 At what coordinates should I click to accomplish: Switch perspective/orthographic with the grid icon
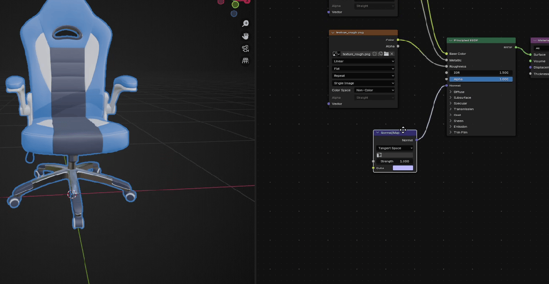pyautogui.click(x=246, y=61)
